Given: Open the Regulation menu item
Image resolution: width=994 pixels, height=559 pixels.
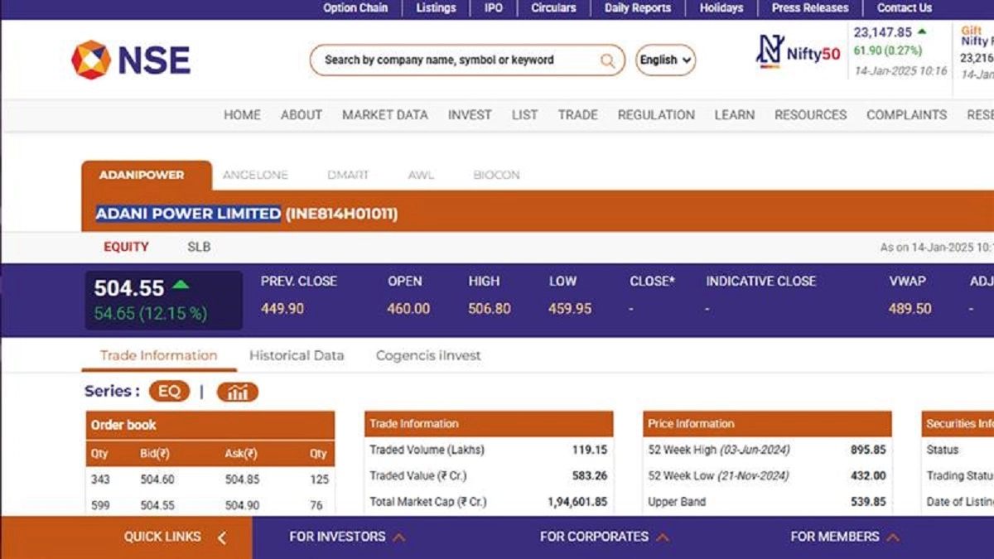Looking at the screenshot, I should [x=656, y=115].
